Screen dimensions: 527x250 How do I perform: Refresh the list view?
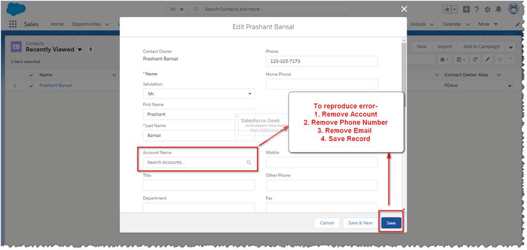click(475, 60)
